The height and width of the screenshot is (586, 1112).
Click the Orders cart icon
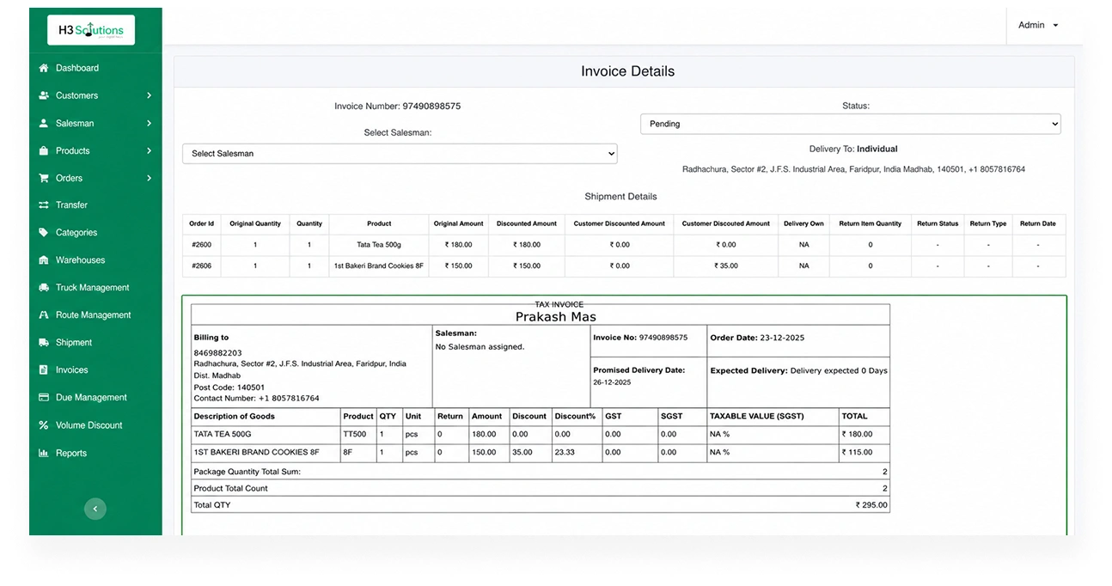click(x=44, y=178)
